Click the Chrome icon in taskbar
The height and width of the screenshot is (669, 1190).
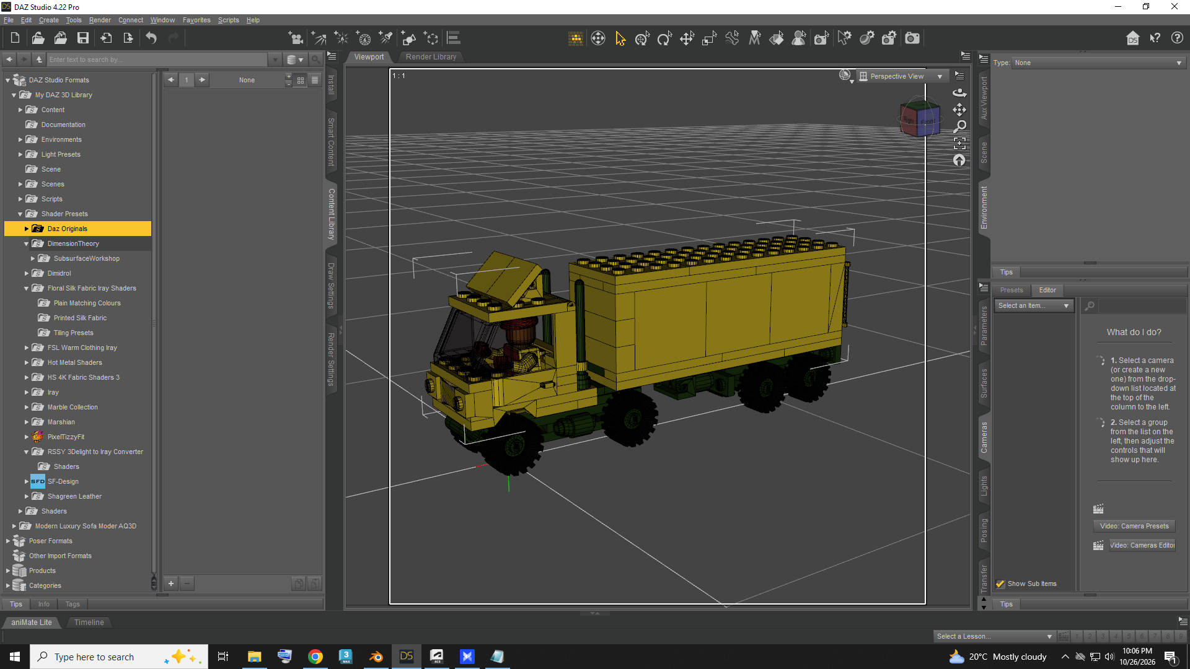click(315, 657)
